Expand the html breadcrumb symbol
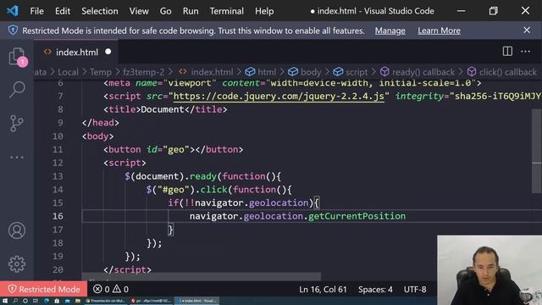Viewport: 542px width, 305px height. 261,72
